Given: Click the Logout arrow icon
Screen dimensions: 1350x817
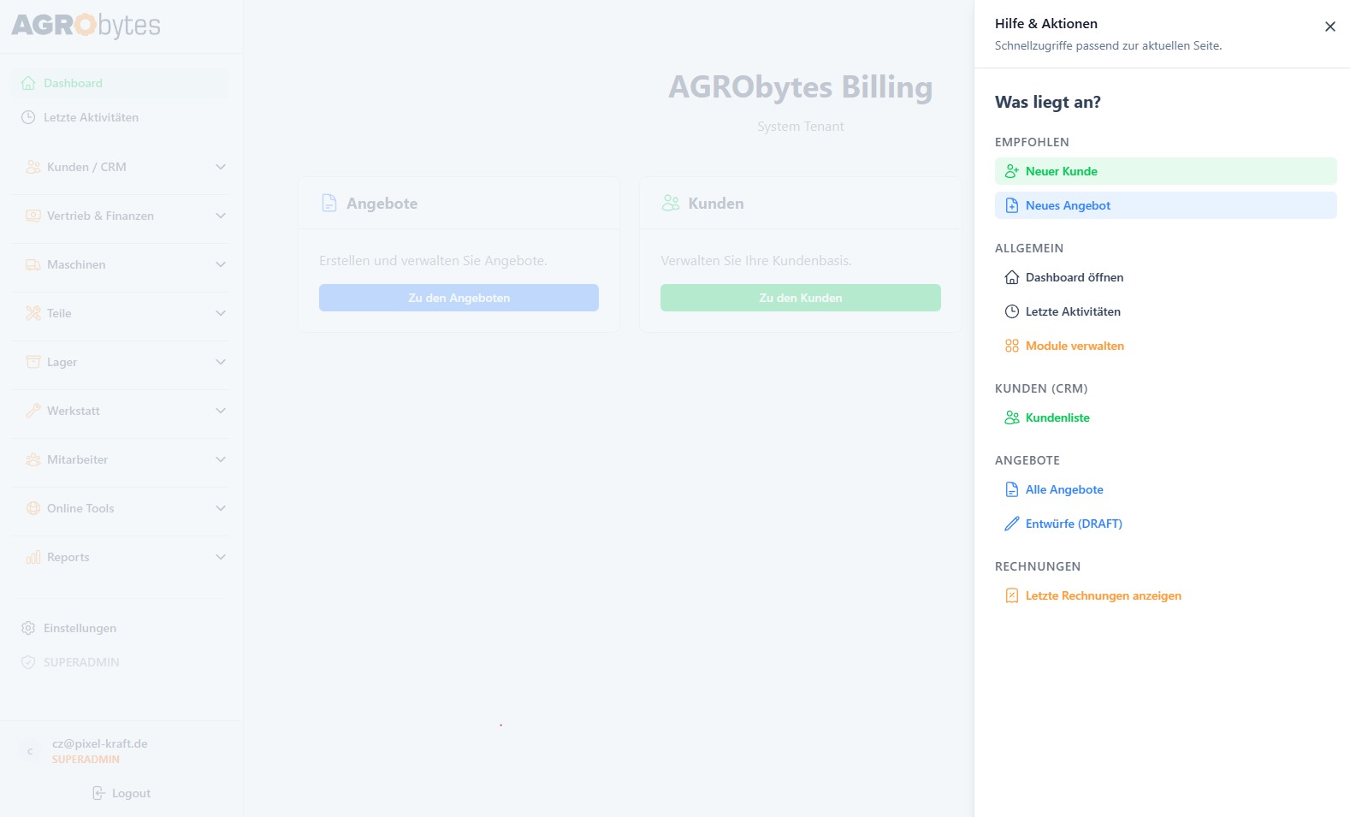Looking at the screenshot, I should pyautogui.click(x=98, y=793).
